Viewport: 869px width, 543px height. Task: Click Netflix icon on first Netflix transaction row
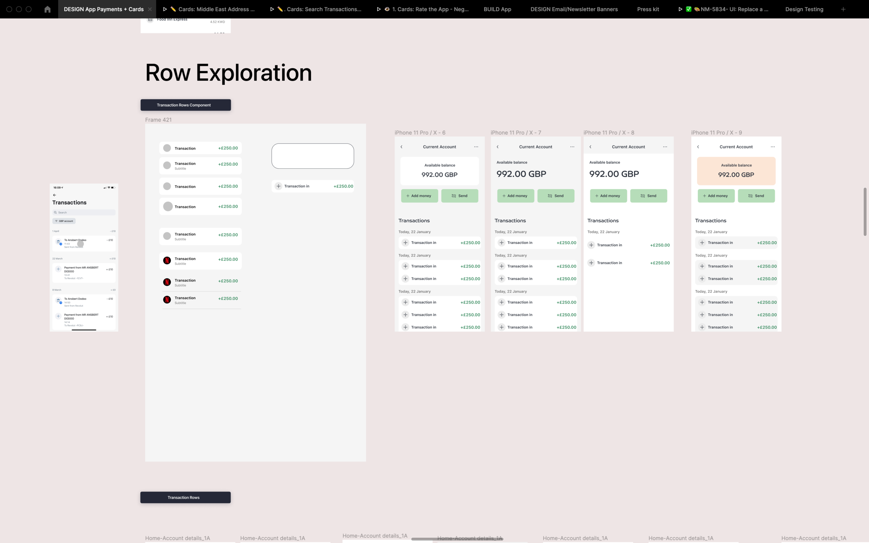167,260
